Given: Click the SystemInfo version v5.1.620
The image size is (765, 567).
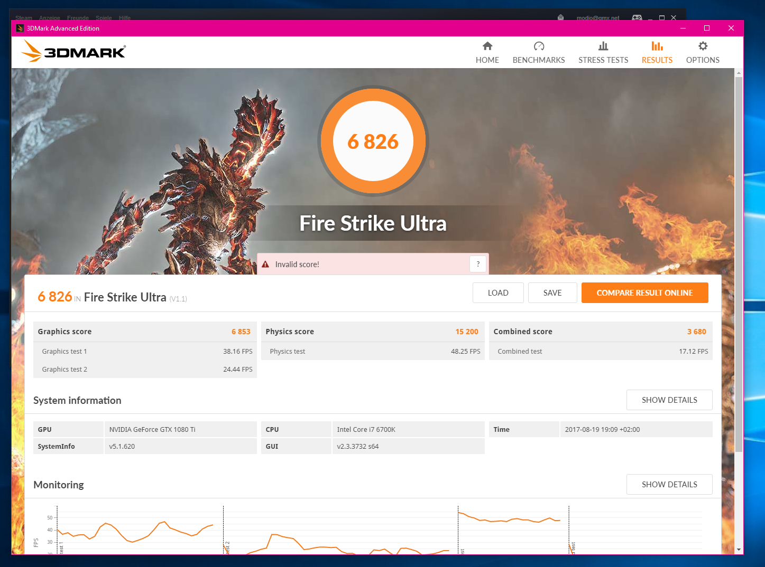Looking at the screenshot, I should [x=122, y=447].
